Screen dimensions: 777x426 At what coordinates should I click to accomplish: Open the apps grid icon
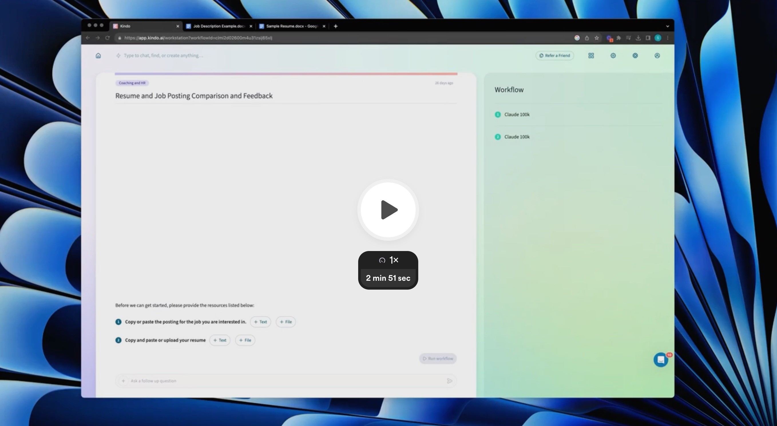[591, 56]
